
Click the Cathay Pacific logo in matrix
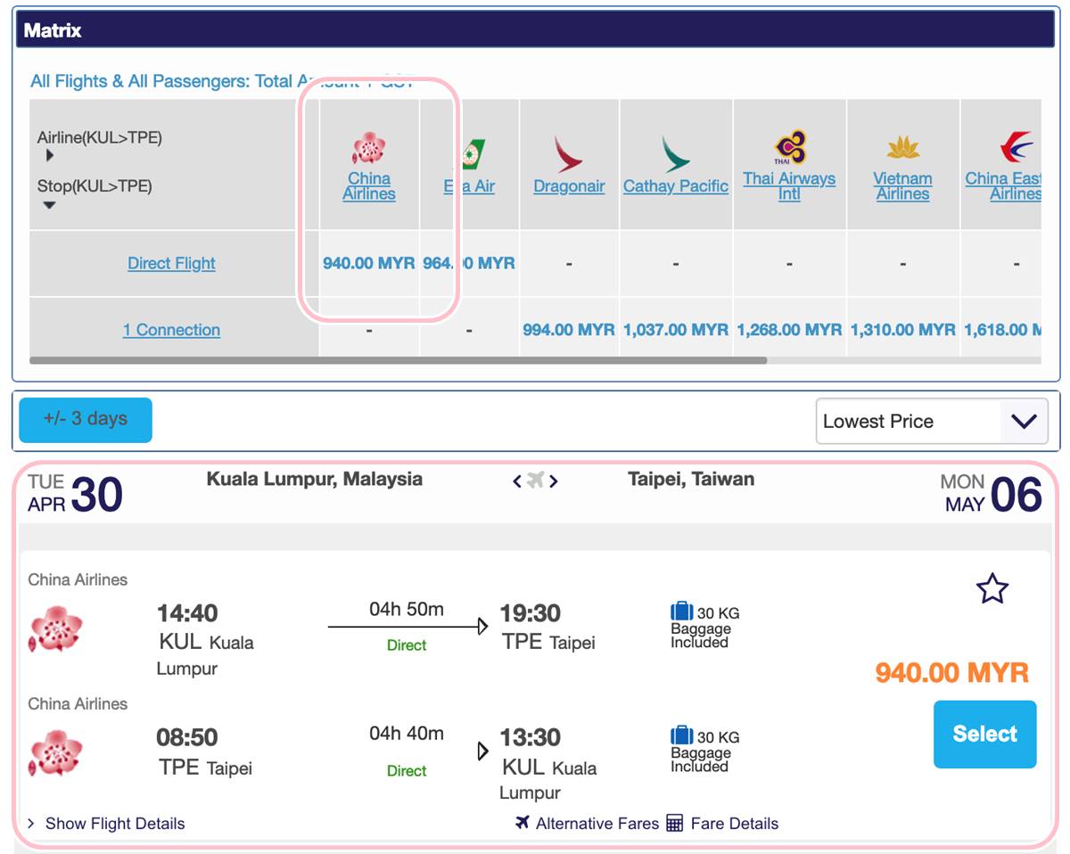tap(675, 154)
